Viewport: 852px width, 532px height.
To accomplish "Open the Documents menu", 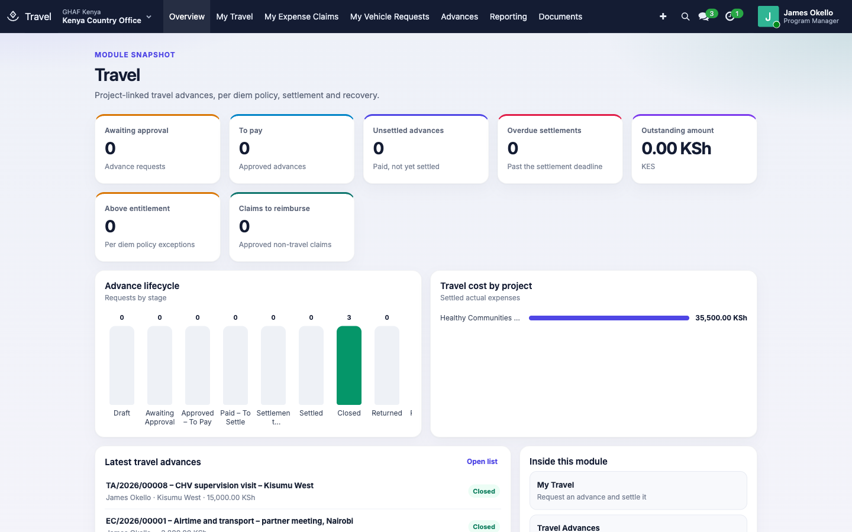I will (x=560, y=17).
